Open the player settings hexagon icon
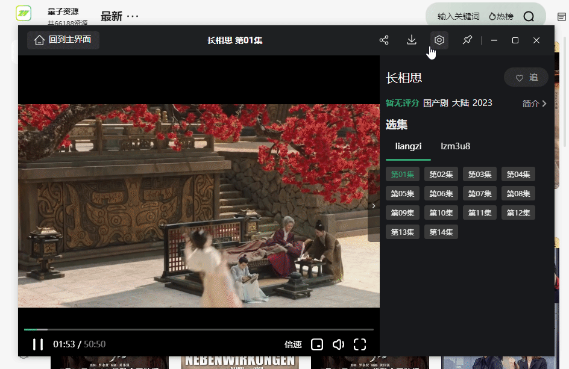The height and width of the screenshot is (369, 569). pyautogui.click(x=439, y=40)
